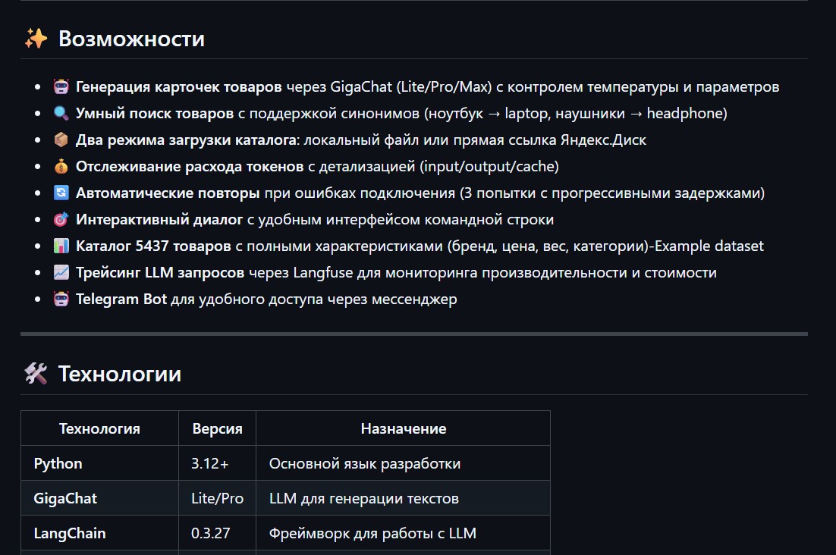Viewport: 836px width, 555px height.
Task: Click the Назначение column header
Action: point(403,429)
